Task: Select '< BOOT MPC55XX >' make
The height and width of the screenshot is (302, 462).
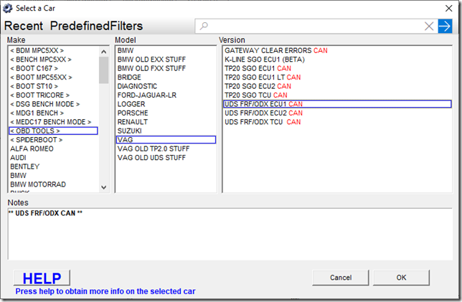Action: [53, 77]
